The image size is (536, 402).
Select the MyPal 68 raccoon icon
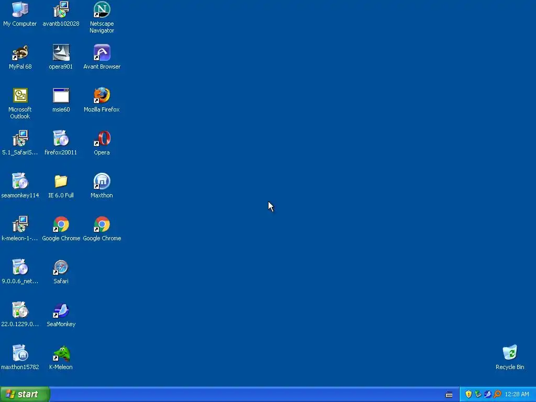(x=20, y=53)
